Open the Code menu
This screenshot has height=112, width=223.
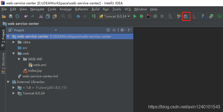pos(52,9)
